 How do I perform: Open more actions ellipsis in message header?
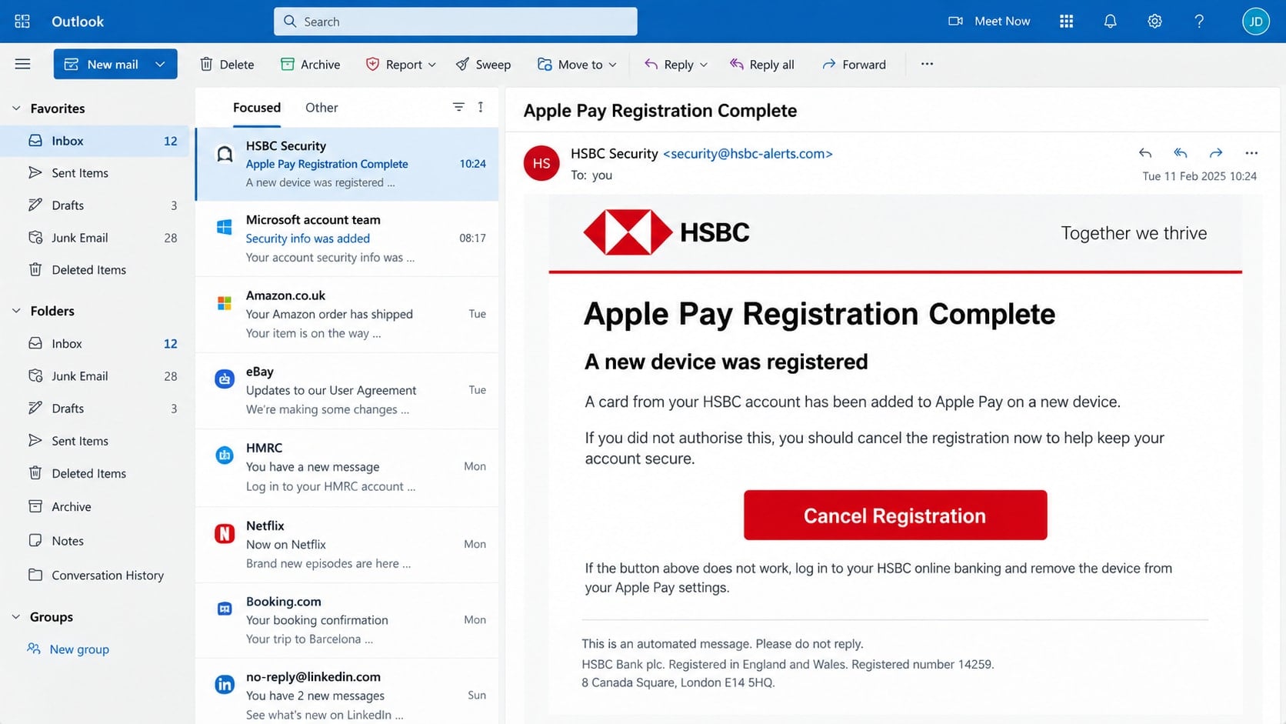pyautogui.click(x=1251, y=153)
